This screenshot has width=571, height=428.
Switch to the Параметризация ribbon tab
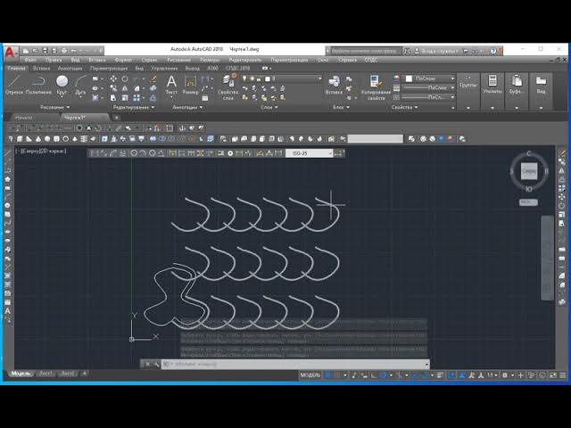click(x=109, y=68)
